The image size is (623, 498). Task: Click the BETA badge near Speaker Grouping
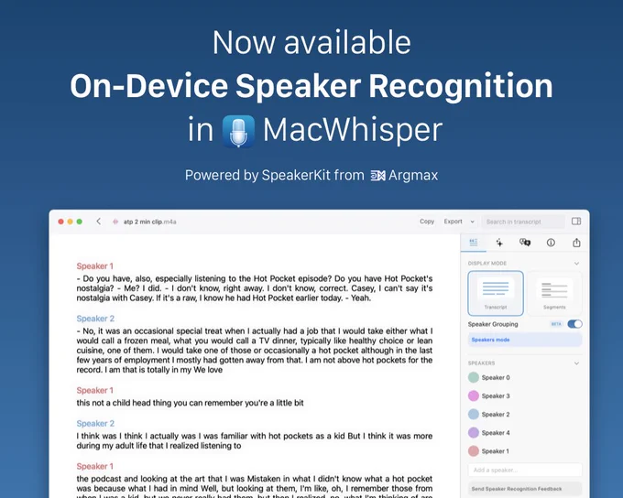pos(556,324)
